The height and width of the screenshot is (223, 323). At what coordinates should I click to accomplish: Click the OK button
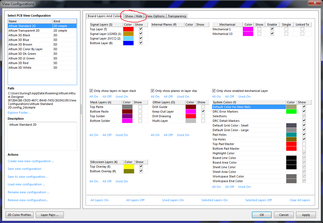262,215
